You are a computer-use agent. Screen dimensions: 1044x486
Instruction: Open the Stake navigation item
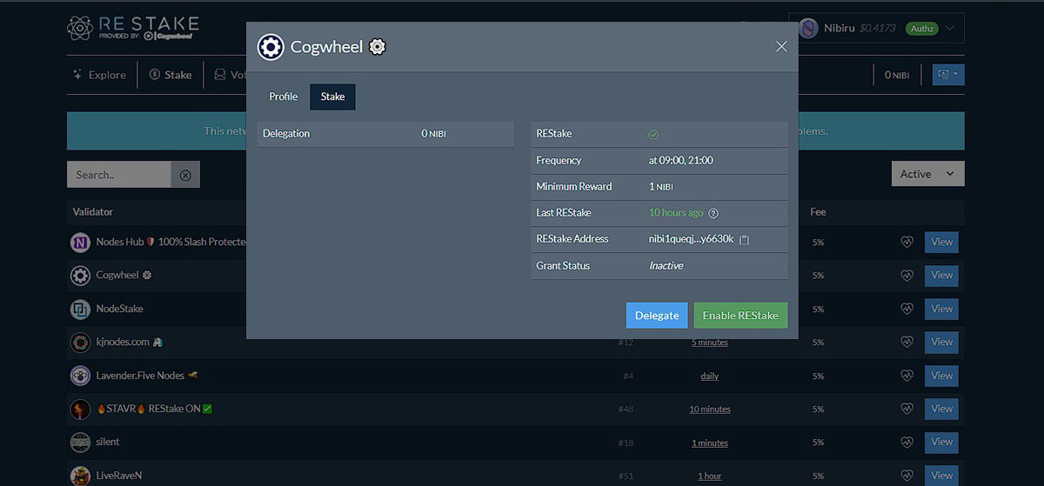pos(171,75)
